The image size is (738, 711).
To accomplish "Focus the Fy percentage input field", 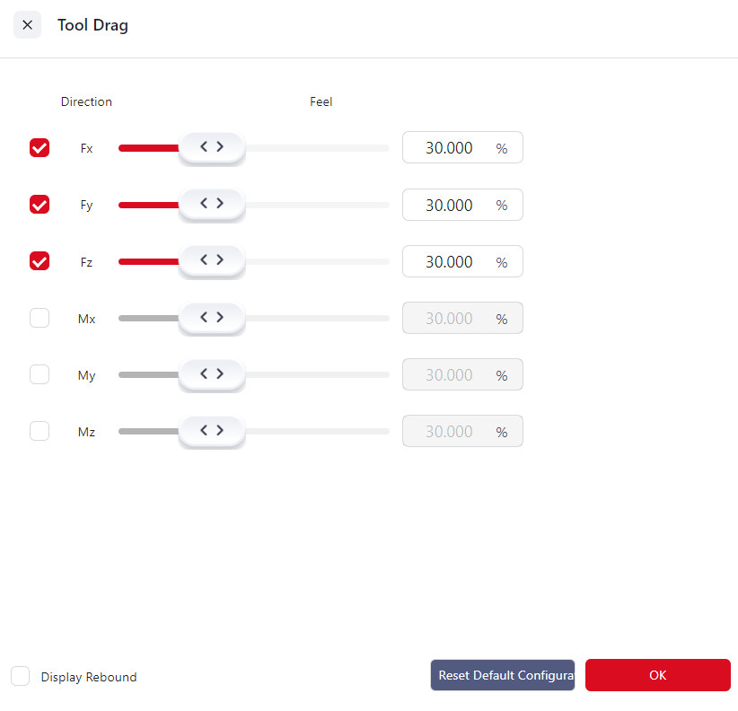I will click(x=449, y=205).
